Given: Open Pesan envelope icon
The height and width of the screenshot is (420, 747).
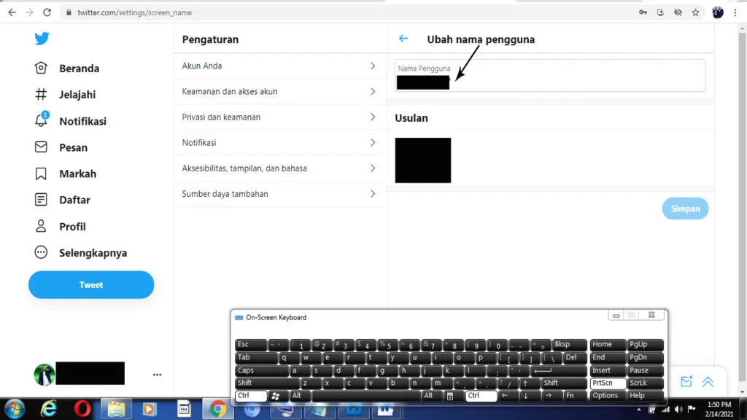Looking at the screenshot, I should pyautogui.click(x=41, y=147).
